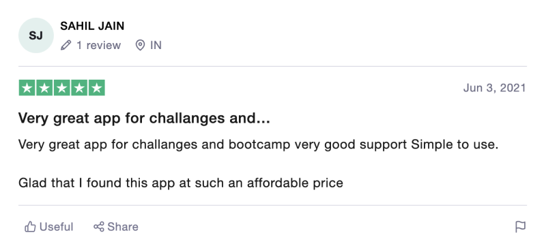Screen dimensions: 546x248
Task: Click the third green rating star
Action: [x=61, y=88]
